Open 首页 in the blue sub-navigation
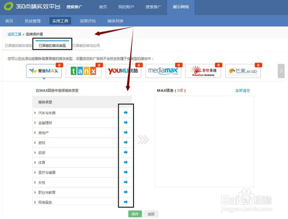Screen dimensions: 288x219 coord(9,21)
